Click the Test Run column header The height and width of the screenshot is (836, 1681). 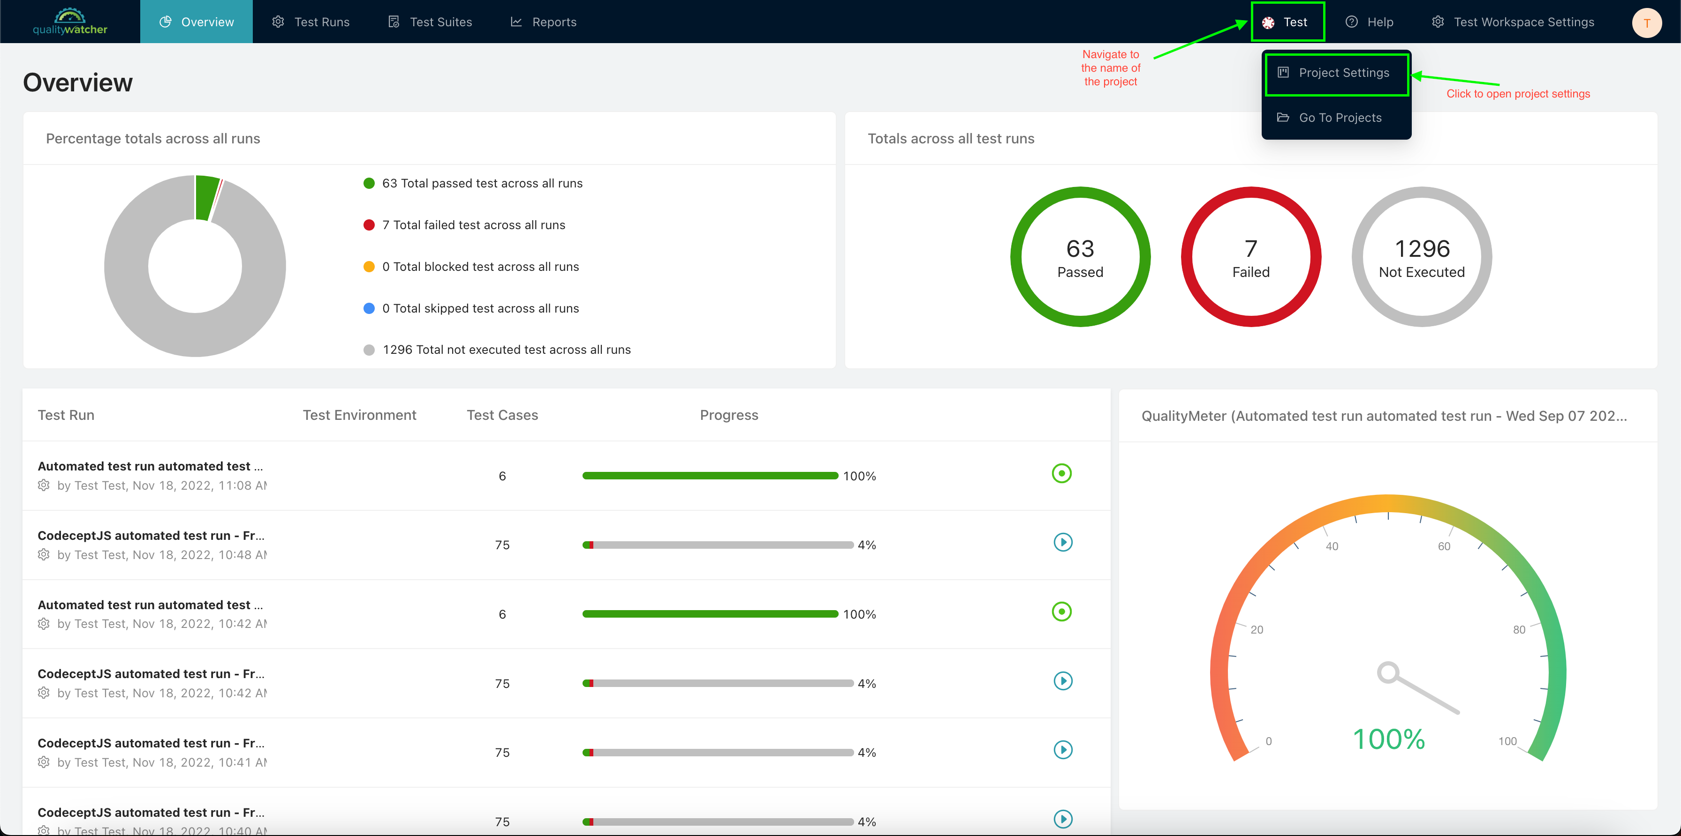pyautogui.click(x=66, y=415)
